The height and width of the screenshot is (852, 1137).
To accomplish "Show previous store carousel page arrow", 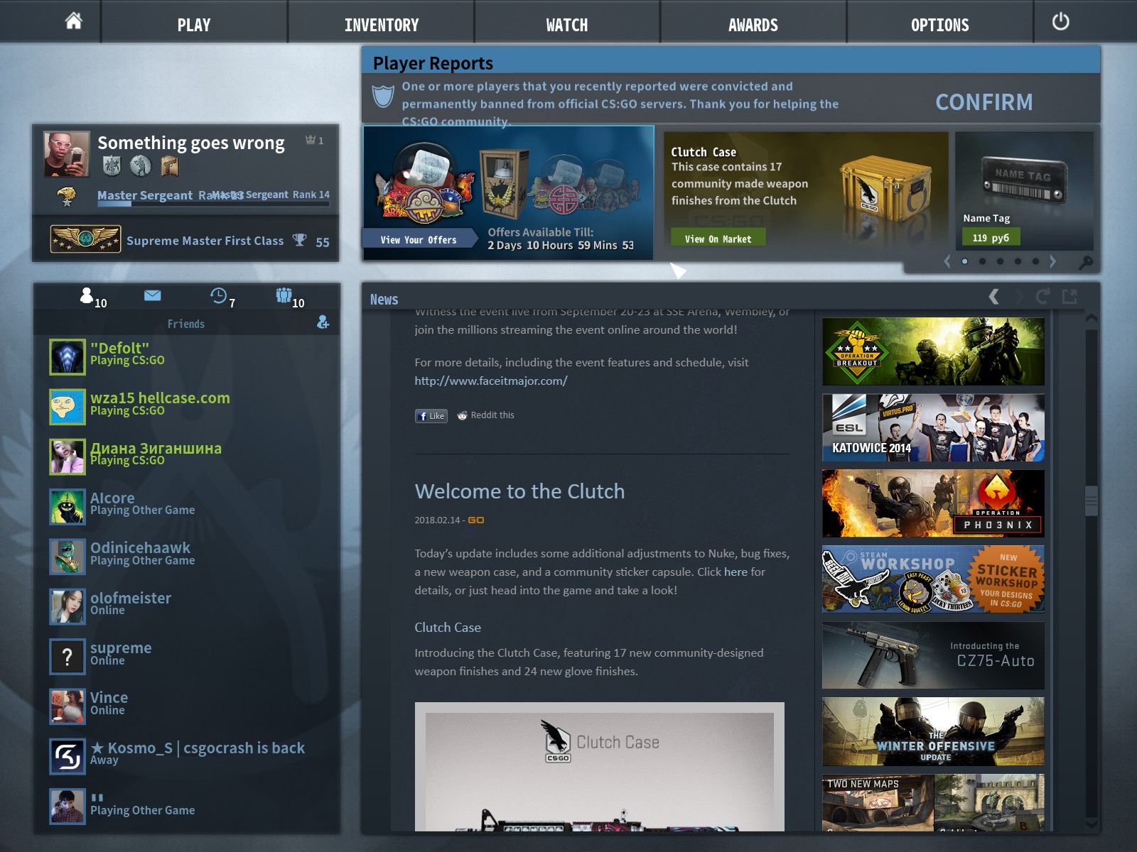I will click(x=947, y=261).
